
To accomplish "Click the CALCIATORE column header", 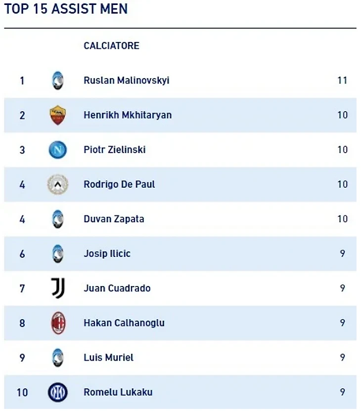I will [x=111, y=46].
